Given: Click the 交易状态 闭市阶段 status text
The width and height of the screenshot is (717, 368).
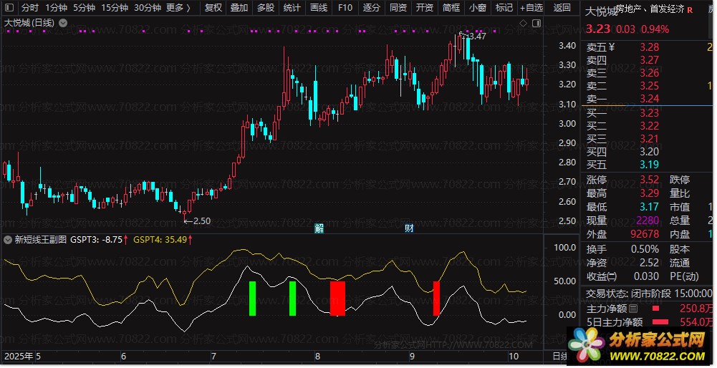Looking at the screenshot, I should point(649,294).
